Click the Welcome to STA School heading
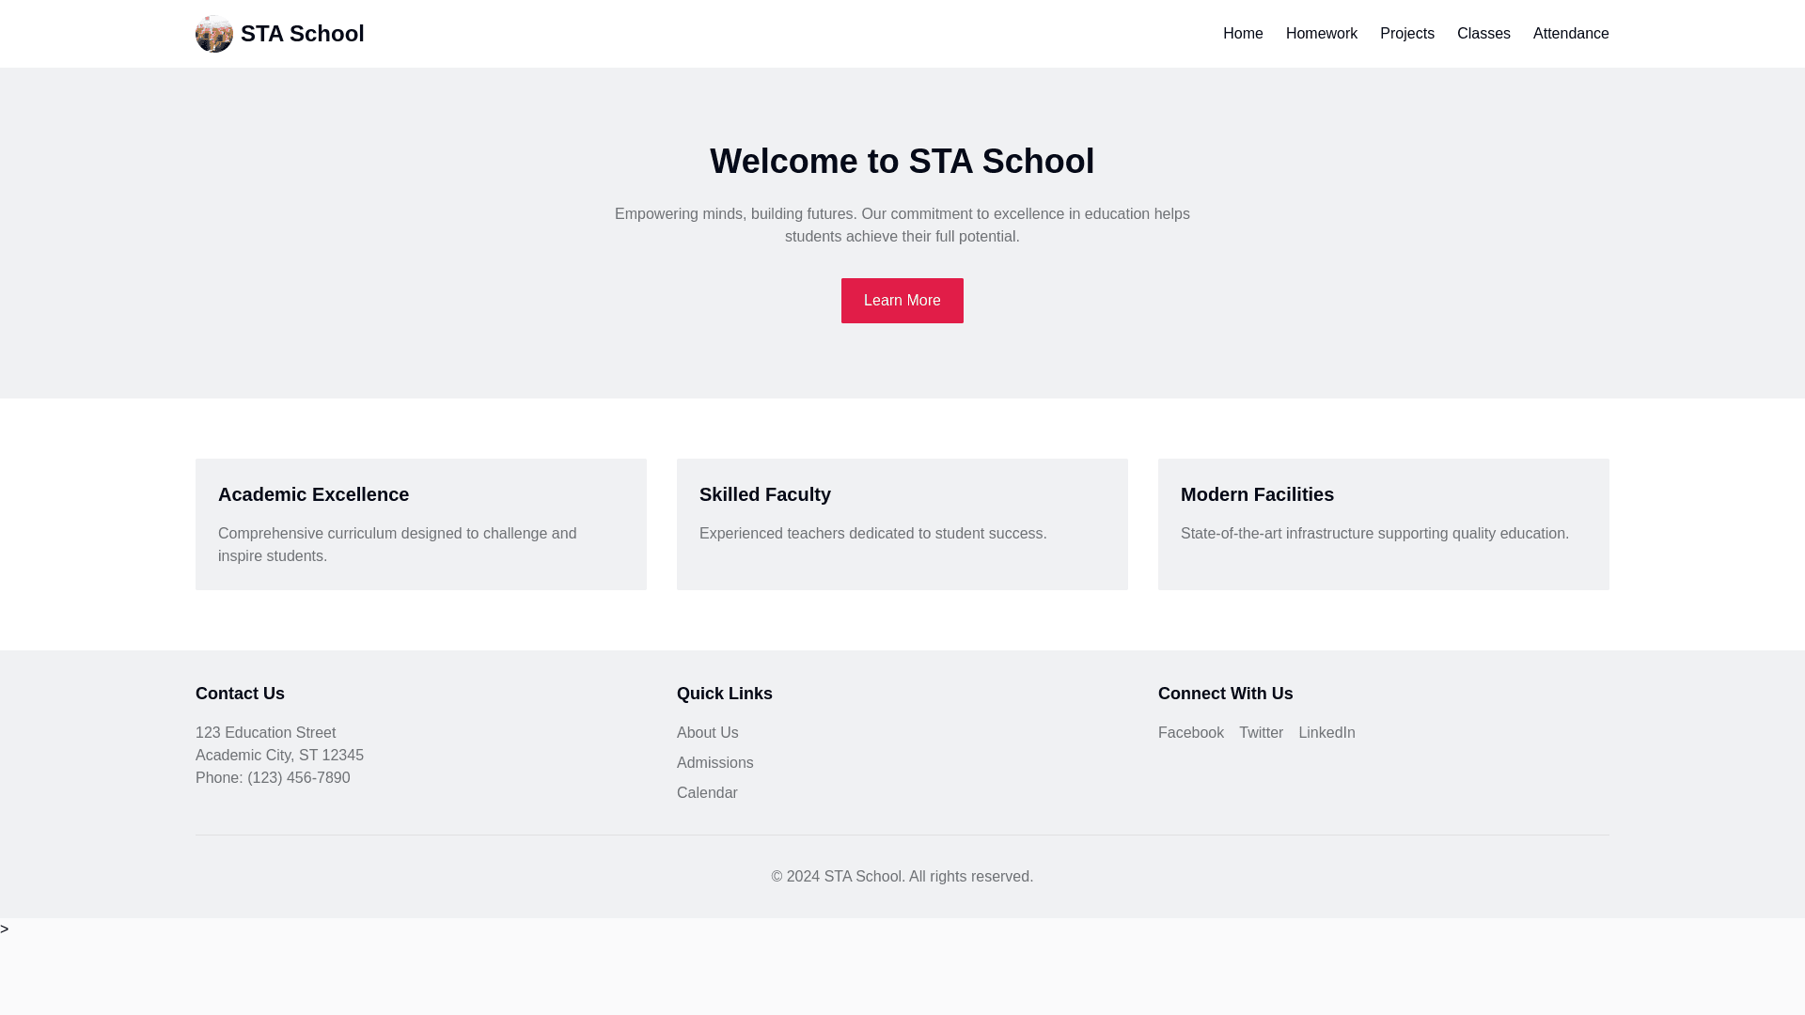Image resolution: width=1805 pixels, height=1015 pixels. 902,161
